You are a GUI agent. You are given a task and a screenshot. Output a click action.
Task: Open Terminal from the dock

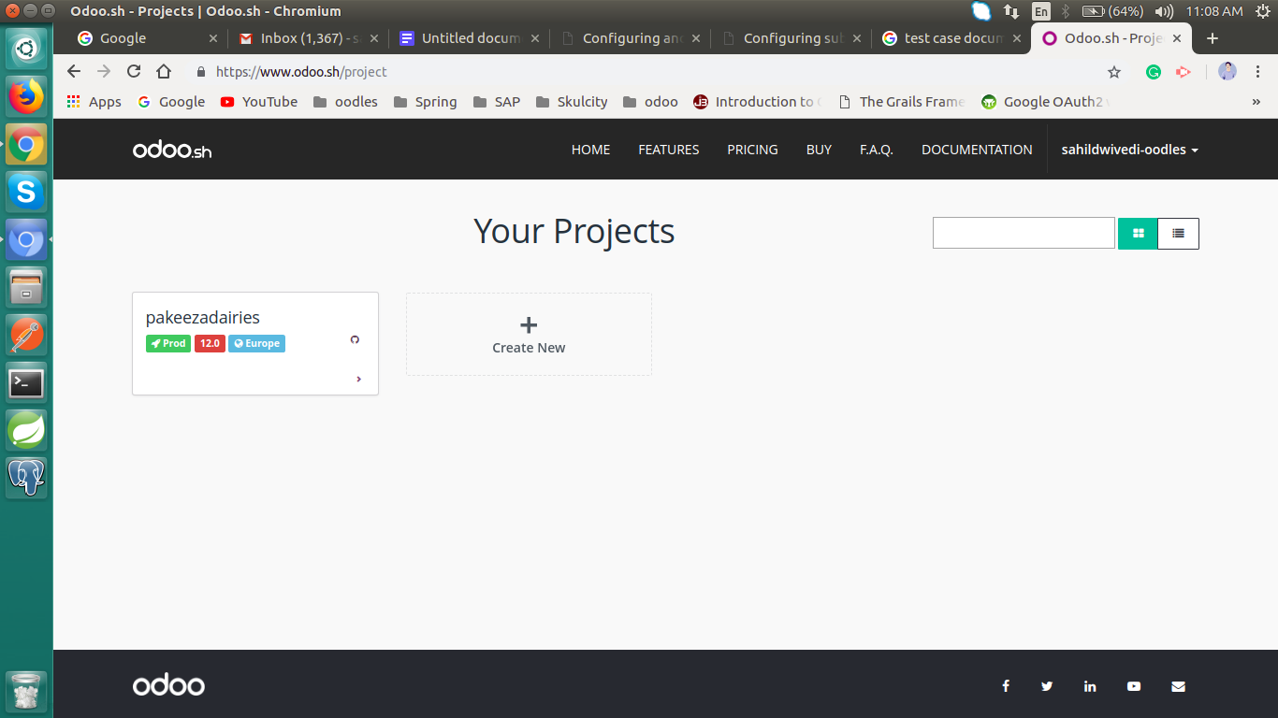(26, 383)
